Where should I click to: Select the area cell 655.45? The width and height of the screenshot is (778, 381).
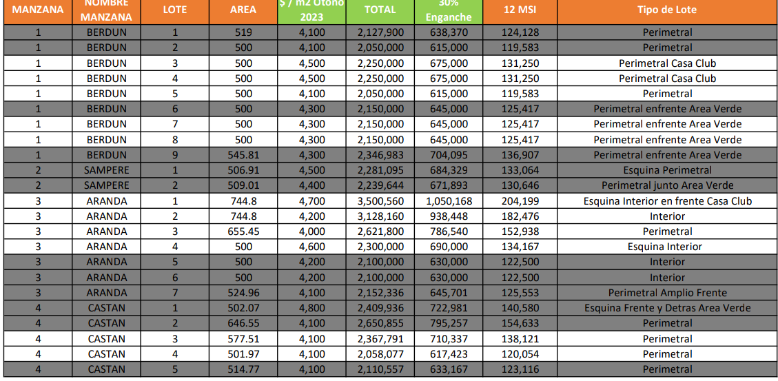243,231
